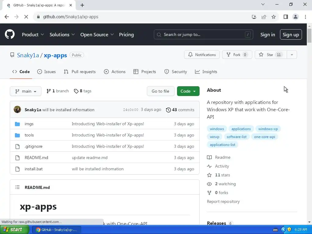Open the Star lists dropdown arrow
The height and width of the screenshot is (234, 312).
point(292,55)
